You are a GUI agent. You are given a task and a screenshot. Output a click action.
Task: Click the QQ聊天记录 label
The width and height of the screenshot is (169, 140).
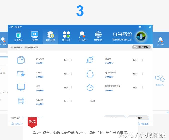pyautogui.click(x=110, y=72)
